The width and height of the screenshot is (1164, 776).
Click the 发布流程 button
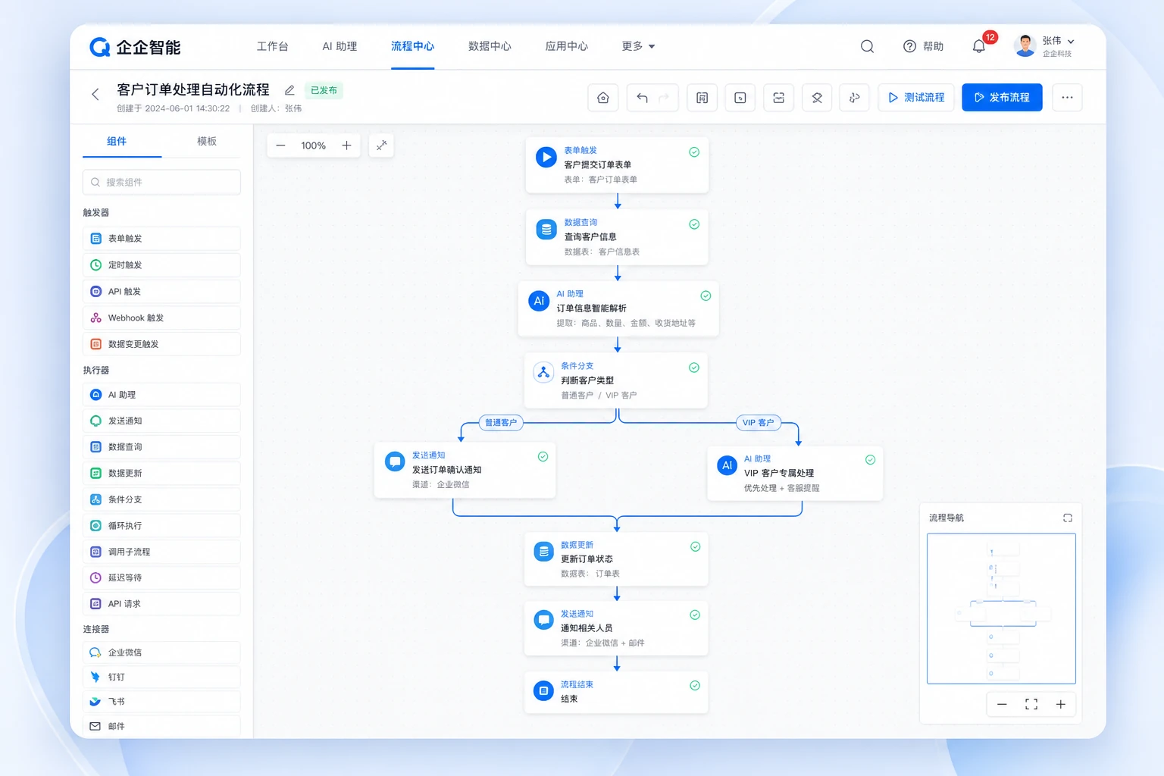pos(1002,98)
